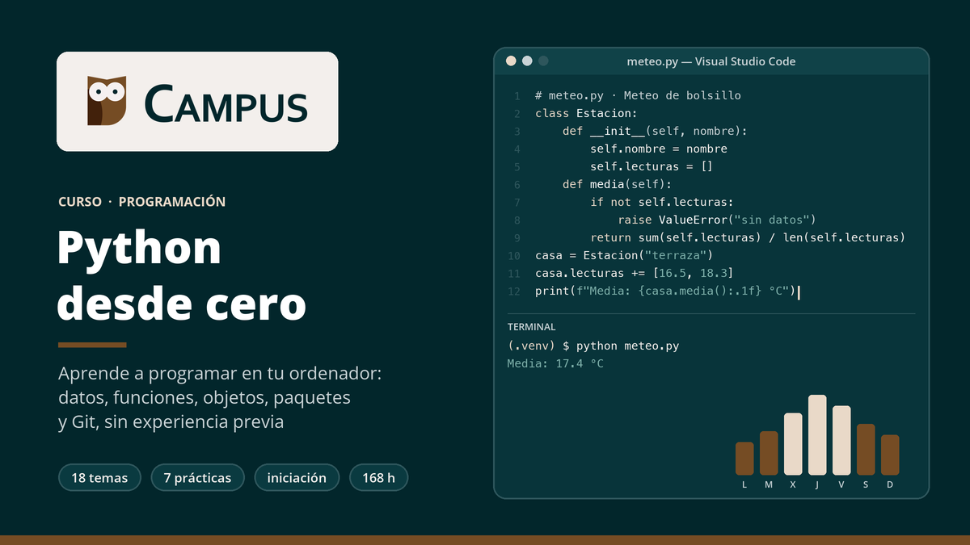Click the chart bar labeled S

pos(866,449)
